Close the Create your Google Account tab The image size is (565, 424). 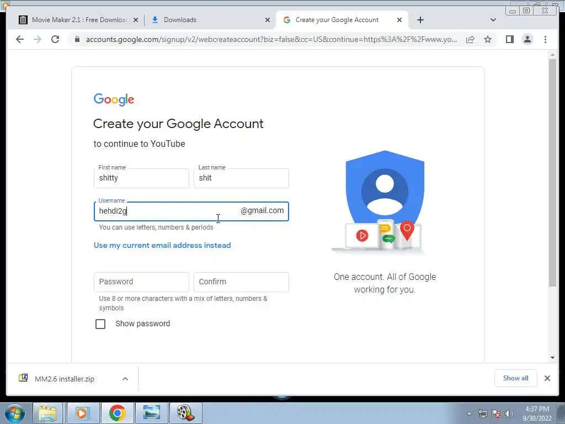pos(399,20)
